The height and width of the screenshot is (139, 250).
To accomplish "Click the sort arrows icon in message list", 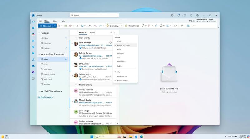I will pyautogui.click(x=115, y=32).
